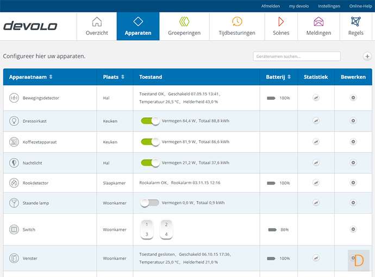Open edit gear for Staande lamp
375x277 pixels.
point(353,203)
